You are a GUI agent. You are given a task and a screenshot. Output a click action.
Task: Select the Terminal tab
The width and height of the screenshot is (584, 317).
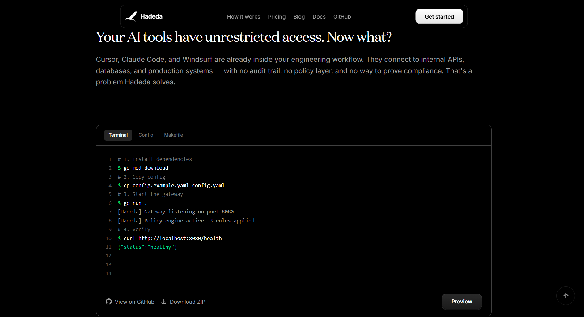(118, 135)
